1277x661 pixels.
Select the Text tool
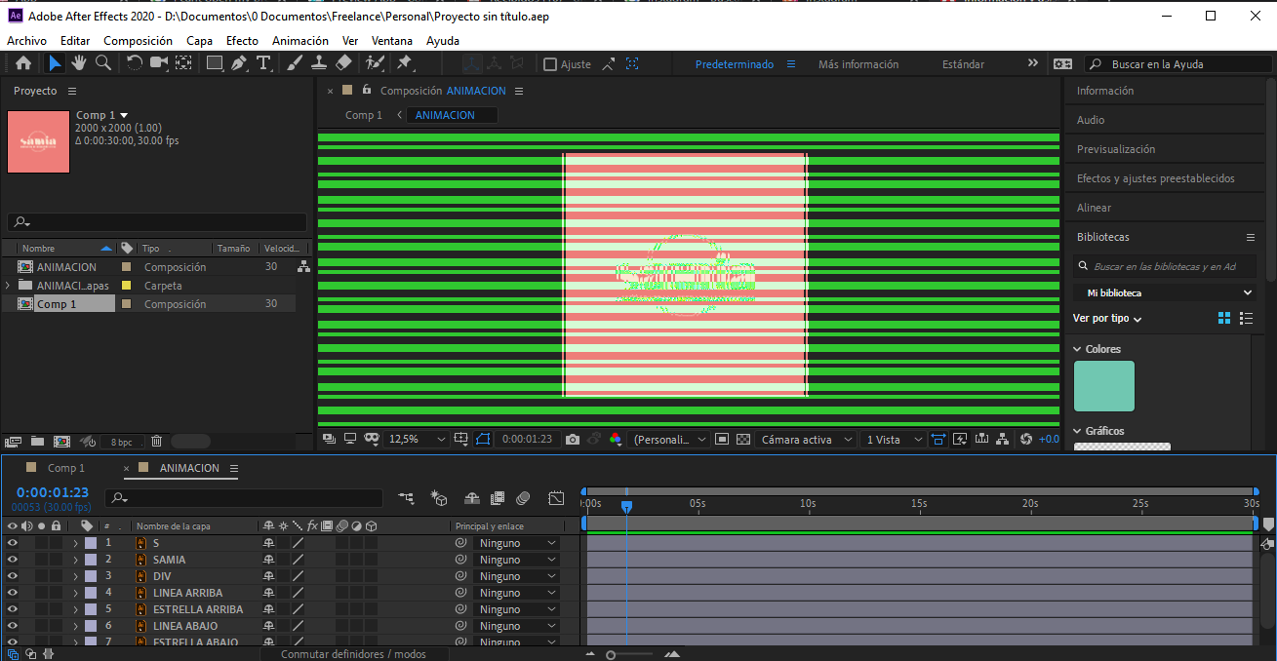click(263, 64)
